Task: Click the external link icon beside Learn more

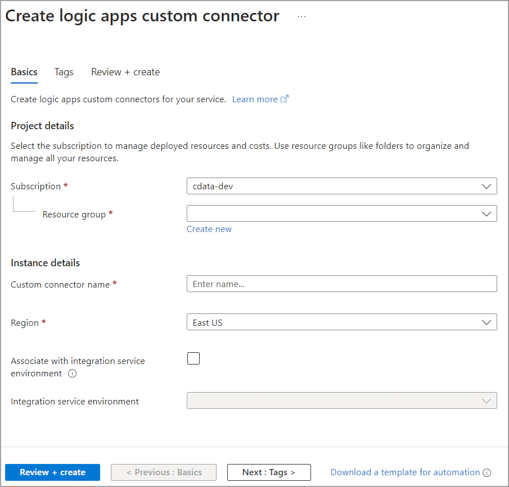Action: pyautogui.click(x=285, y=99)
